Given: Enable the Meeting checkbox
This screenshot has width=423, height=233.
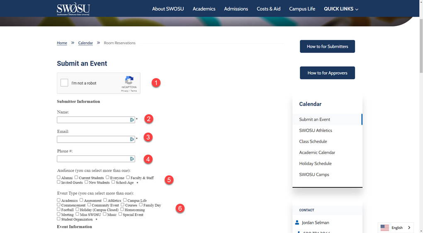Looking at the screenshot, I should click(x=58, y=214).
